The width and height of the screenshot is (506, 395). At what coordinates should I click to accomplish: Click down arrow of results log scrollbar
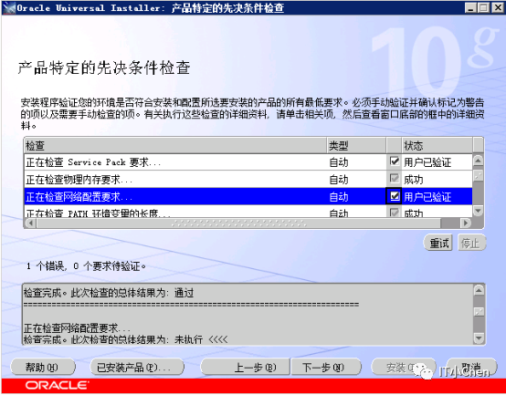479,338
